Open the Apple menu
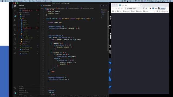173x97 pixels. (x=2, y=1)
